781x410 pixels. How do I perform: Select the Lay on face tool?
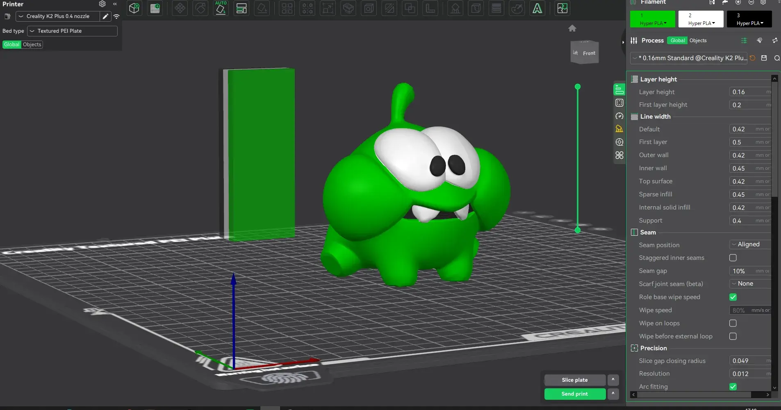click(x=262, y=8)
